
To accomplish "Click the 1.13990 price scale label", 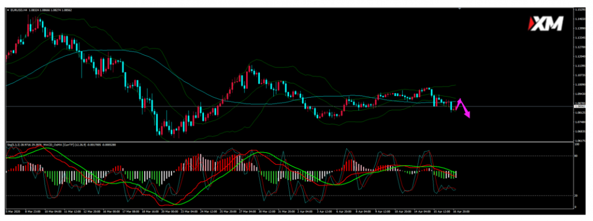I will click(x=579, y=28).
